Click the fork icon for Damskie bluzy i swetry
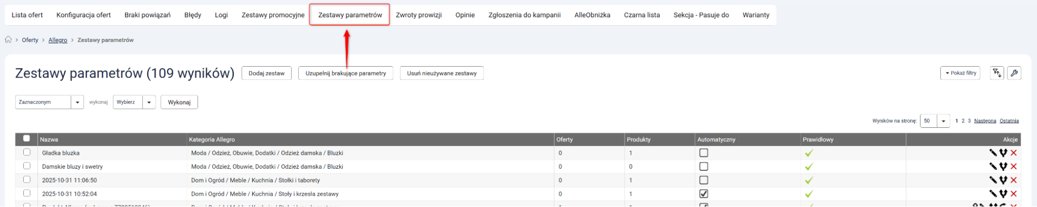 point(1003,167)
